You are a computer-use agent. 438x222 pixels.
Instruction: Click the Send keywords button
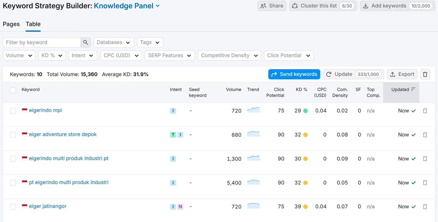(x=294, y=74)
